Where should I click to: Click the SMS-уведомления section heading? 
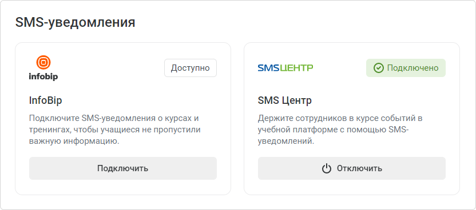click(x=76, y=23)
